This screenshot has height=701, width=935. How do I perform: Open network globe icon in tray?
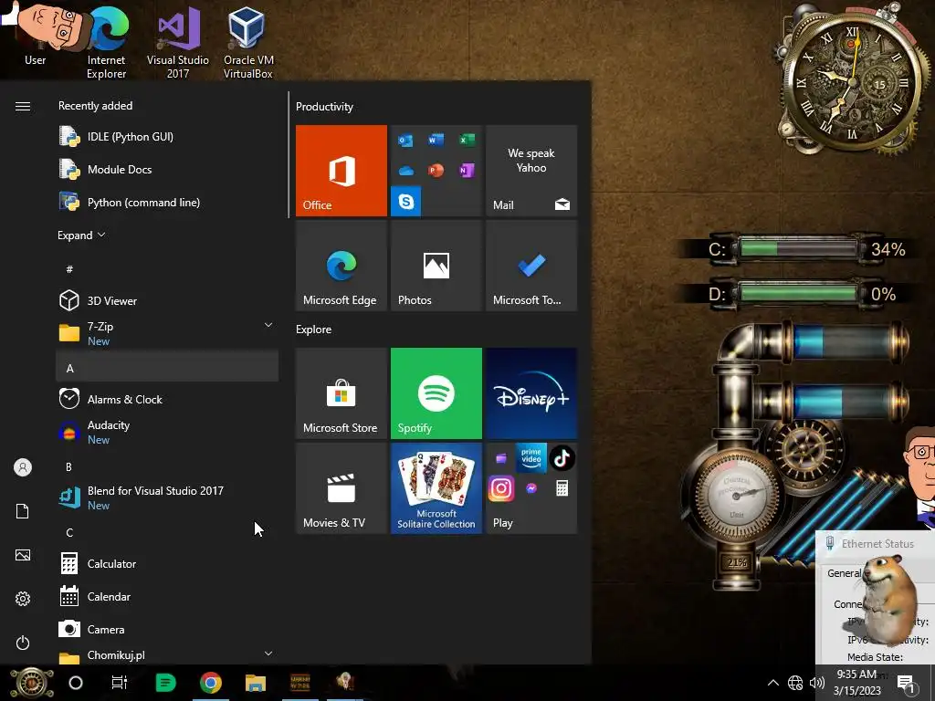[795, 683]
